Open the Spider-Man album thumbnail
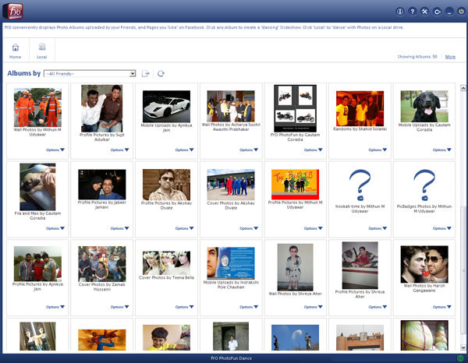468x363 pixels. click(102, 340)
